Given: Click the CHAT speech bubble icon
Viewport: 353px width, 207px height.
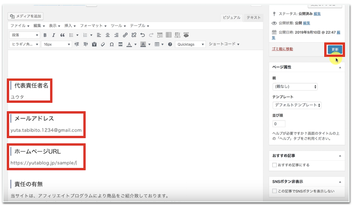Looking at the screenshot, I should 186,35.
